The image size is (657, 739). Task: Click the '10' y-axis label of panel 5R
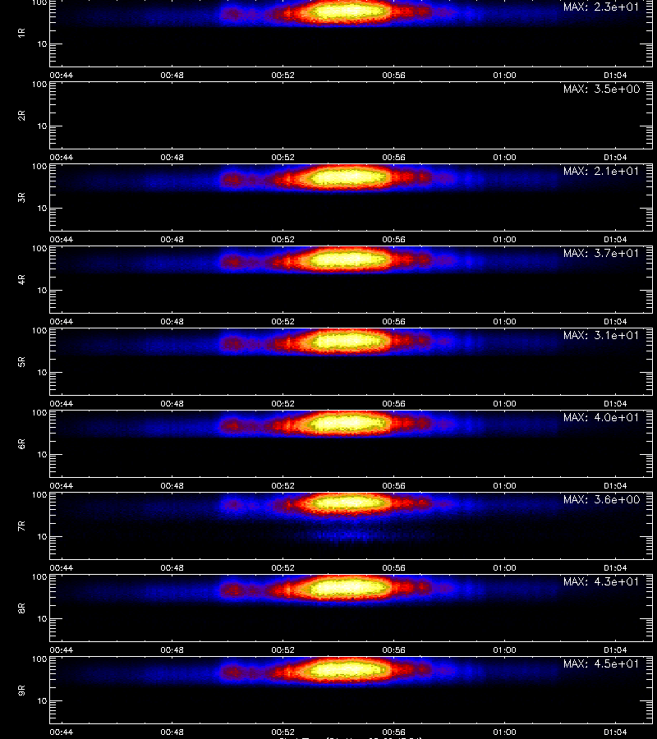click(x=42, y=372)
